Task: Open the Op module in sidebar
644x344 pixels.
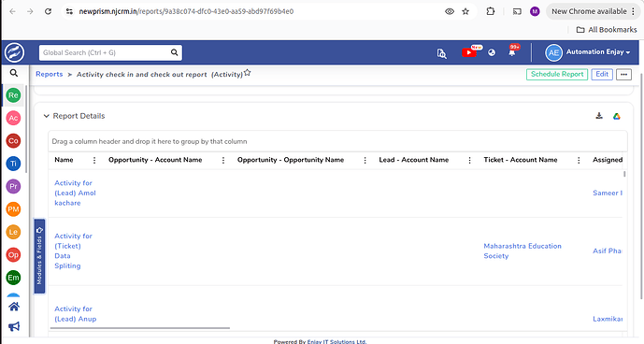Action: (x=13, y=255)
